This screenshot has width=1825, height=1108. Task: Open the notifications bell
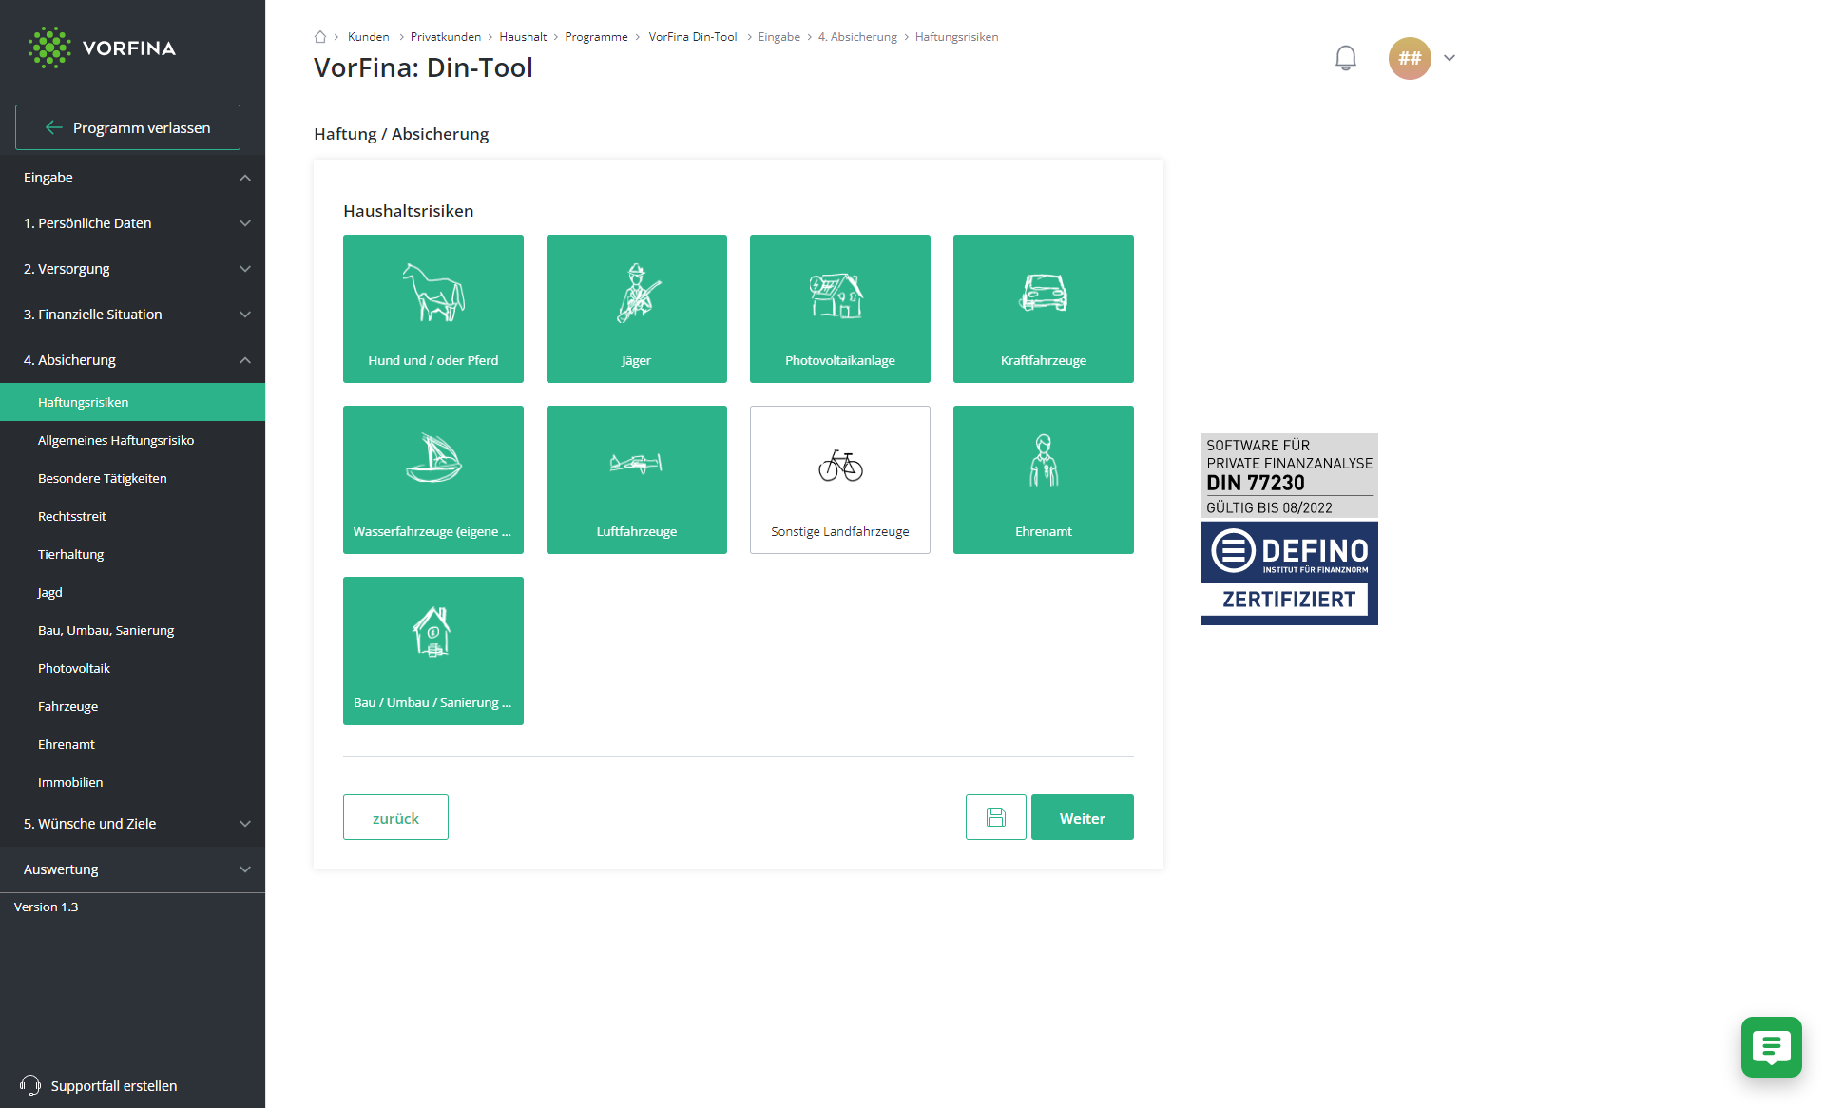1345,58
